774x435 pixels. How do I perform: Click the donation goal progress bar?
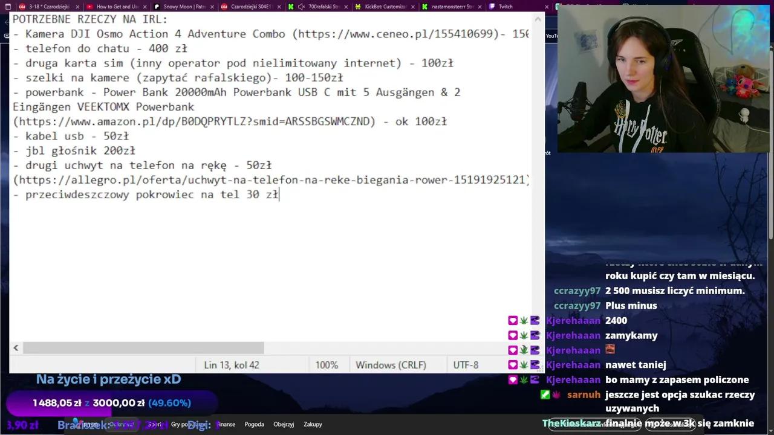[x=111, y=403]
